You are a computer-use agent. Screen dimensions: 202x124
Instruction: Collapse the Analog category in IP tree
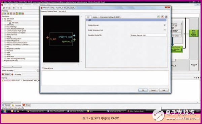pos(5,21)
